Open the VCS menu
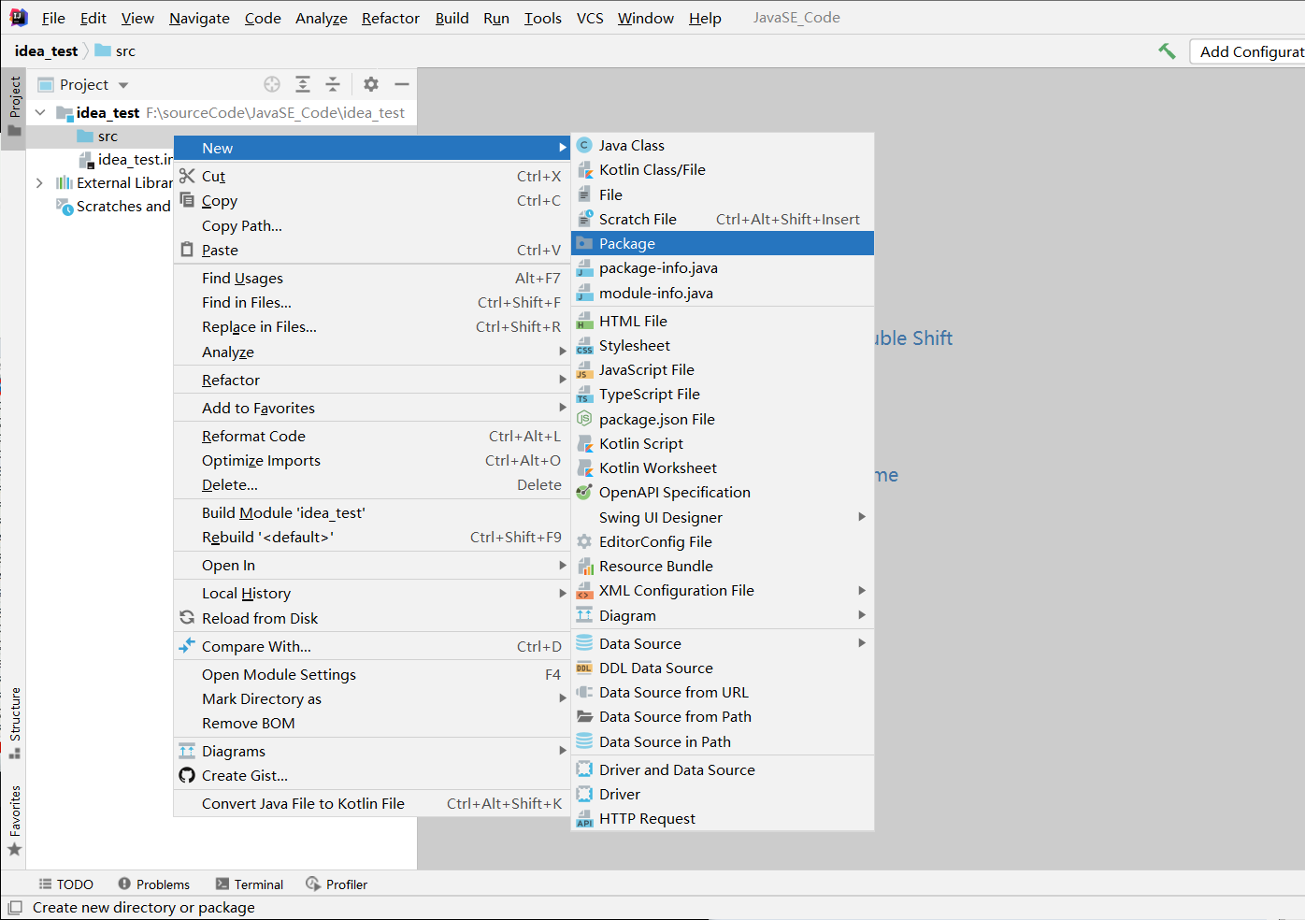This screenshot has width=1305, height=920. click(590, 18)
